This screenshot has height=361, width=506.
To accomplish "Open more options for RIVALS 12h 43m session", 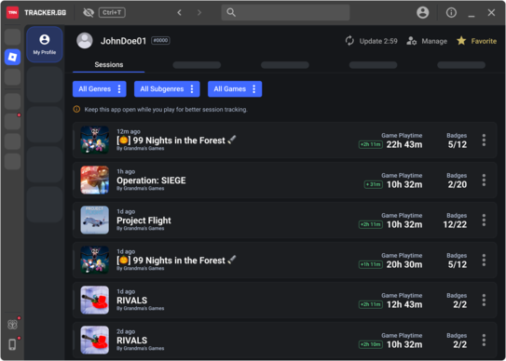I will 484,301.
